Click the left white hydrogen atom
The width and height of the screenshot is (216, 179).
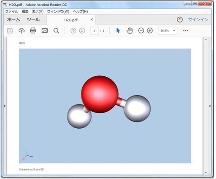click(x=79, y=116)
